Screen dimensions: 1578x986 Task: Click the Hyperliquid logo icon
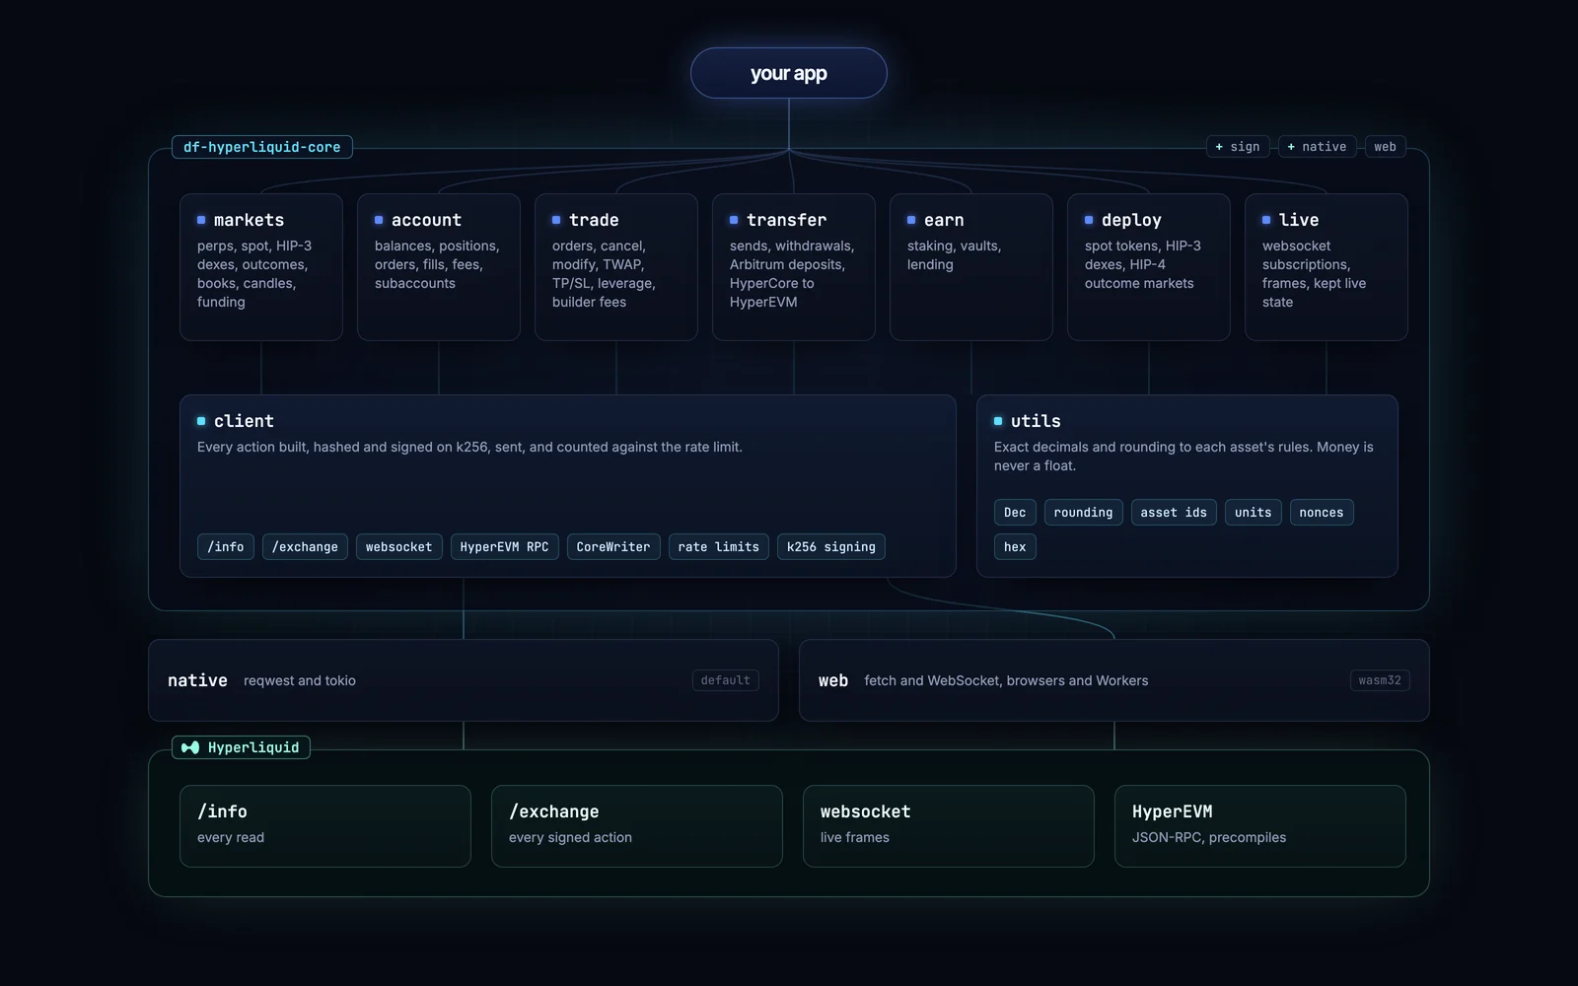(x=190, y=747)
